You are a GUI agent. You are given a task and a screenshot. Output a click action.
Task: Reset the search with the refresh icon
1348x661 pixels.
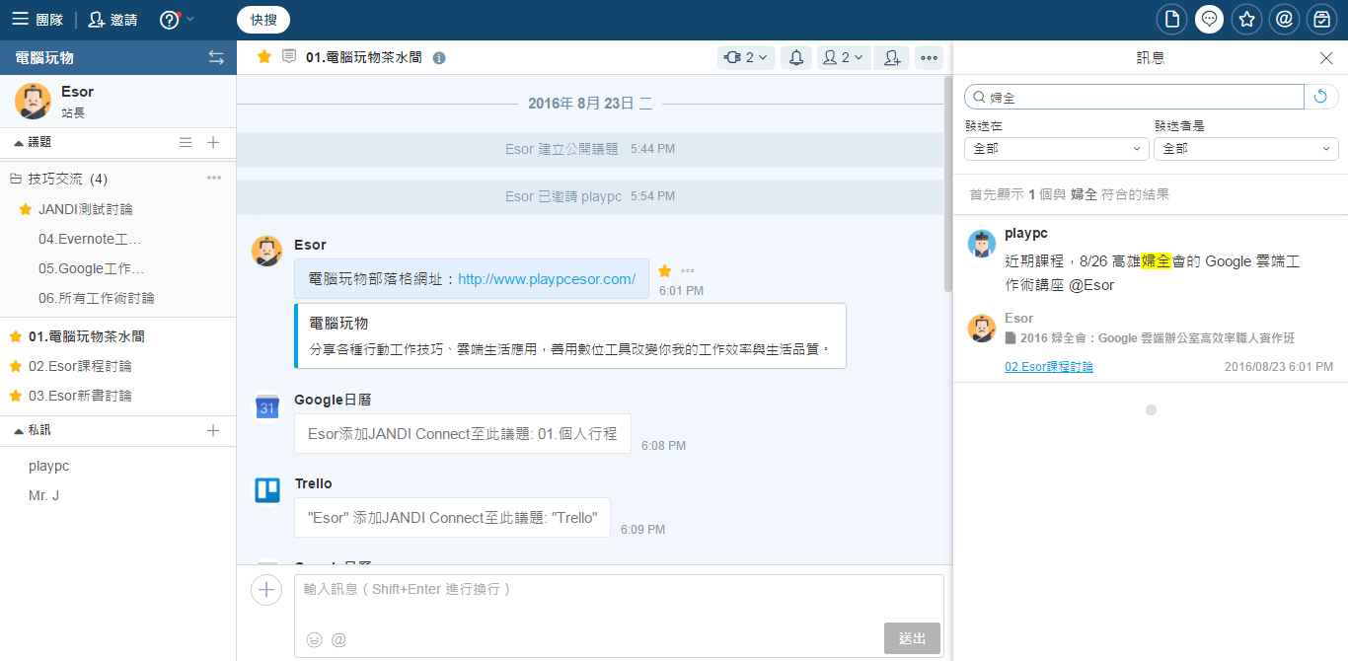click(1321, 97)
